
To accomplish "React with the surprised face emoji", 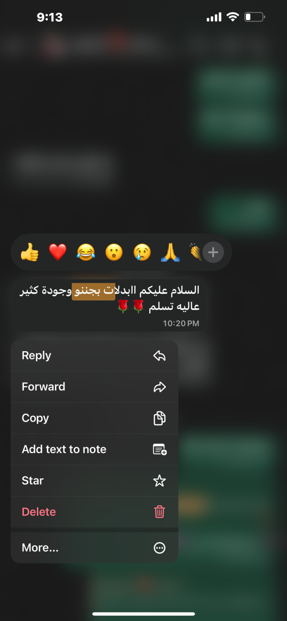I will point(114,252).
